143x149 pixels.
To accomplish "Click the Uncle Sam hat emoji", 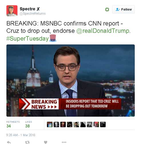I will (x=53, y=38).
